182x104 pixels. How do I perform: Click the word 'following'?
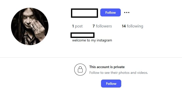135,26
